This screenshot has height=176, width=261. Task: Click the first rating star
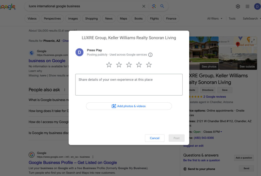(x=109, y=65)
